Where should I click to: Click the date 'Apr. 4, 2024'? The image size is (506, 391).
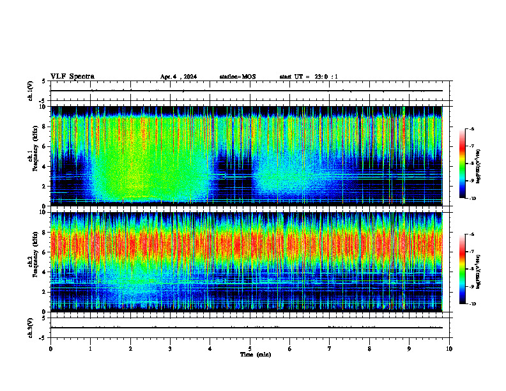tap(178, 77)
